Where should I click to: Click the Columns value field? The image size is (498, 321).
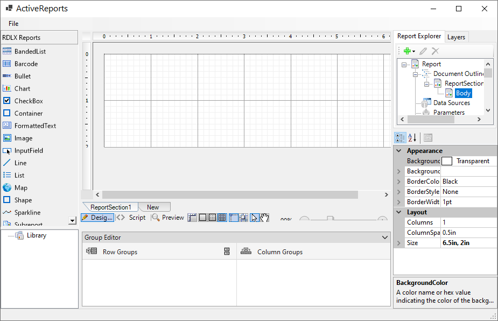(x=469, y=222)
